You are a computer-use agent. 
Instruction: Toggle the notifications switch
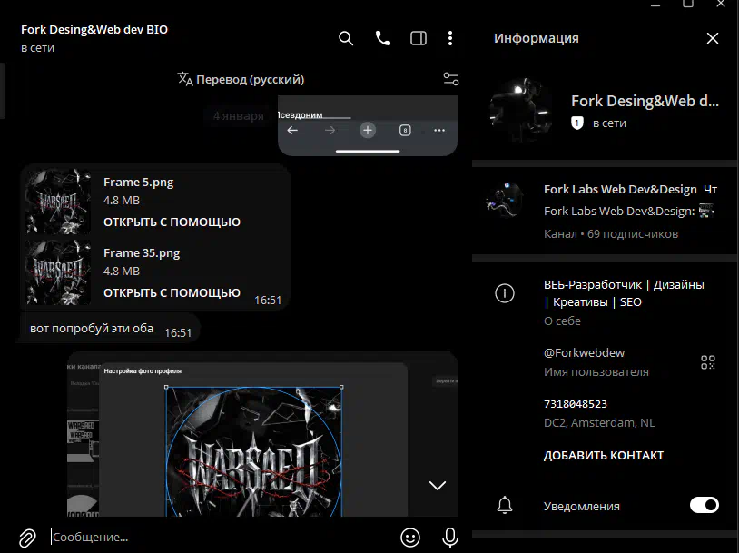coord(704,505)
